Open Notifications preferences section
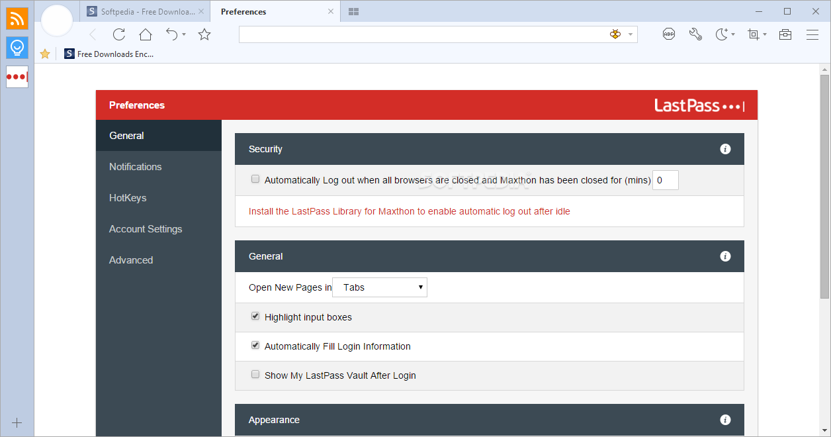 pyautogui.click(x=159, y=167)
